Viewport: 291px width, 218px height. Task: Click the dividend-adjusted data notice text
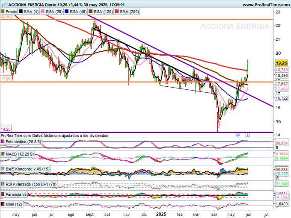click(54, 136)
